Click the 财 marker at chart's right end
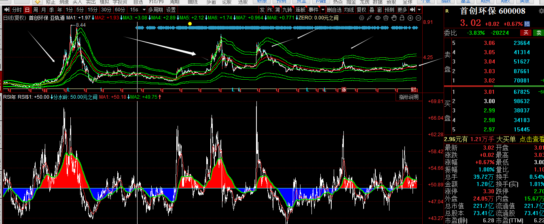 [414, 89]
